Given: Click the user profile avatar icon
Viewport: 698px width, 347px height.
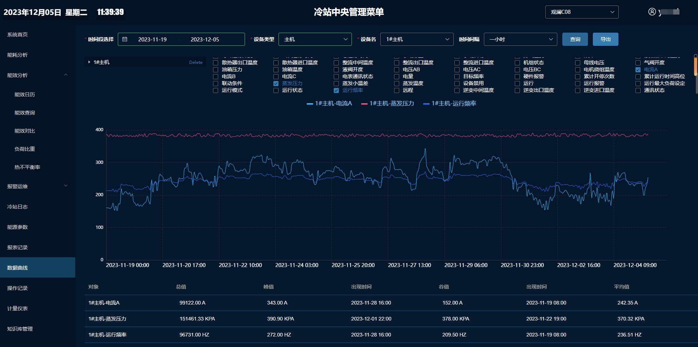Looking at the screenshot, I should tap(651, 12).
